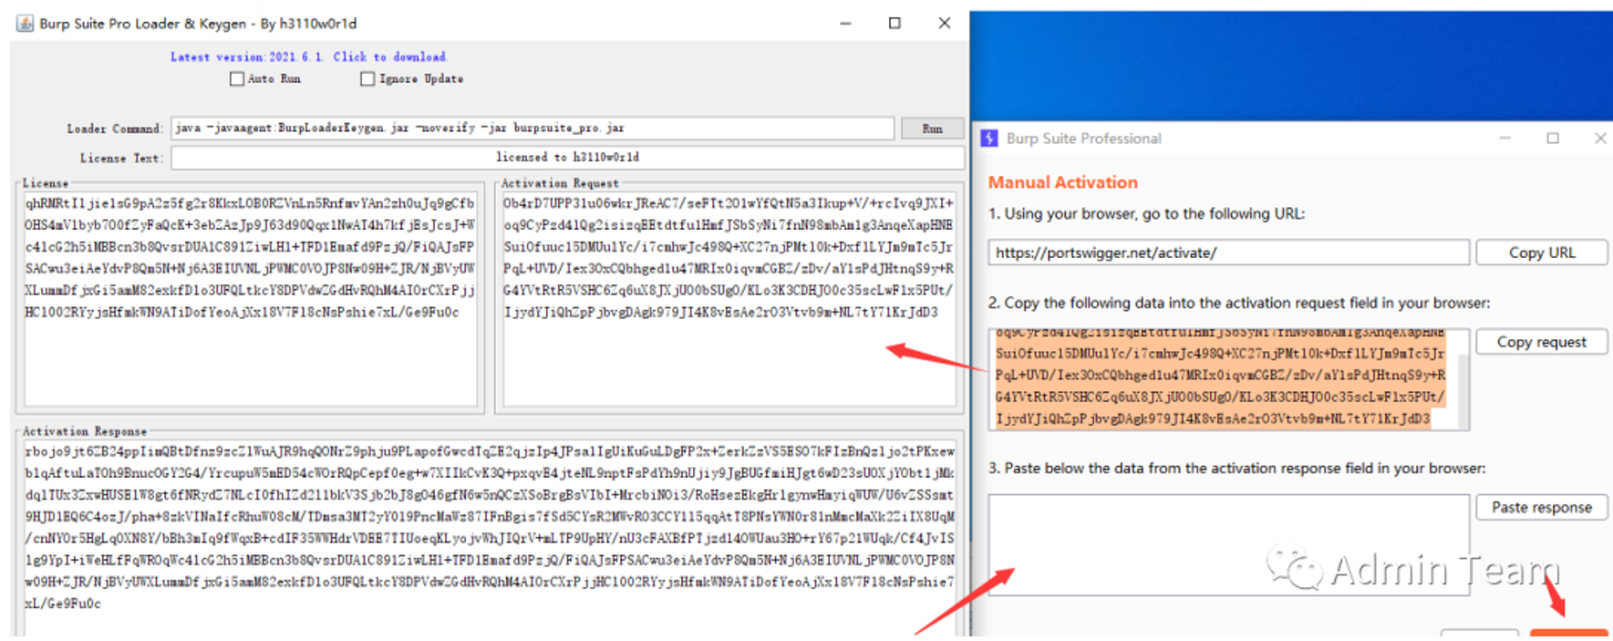Click the License Text label

tap(121, 159)
